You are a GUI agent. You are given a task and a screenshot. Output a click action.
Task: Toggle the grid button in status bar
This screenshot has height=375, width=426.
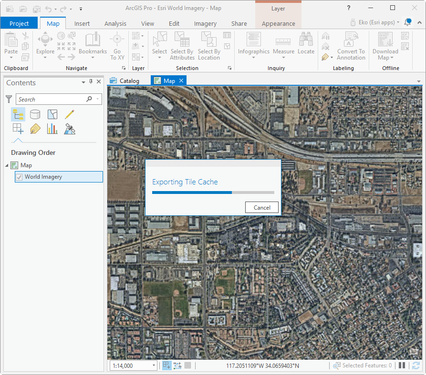click(188, 365)
